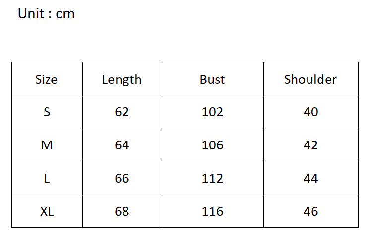Viewport: 370px width, 238px height.
Task: Select the shoulder value 40
Action: tap(310, 112)
